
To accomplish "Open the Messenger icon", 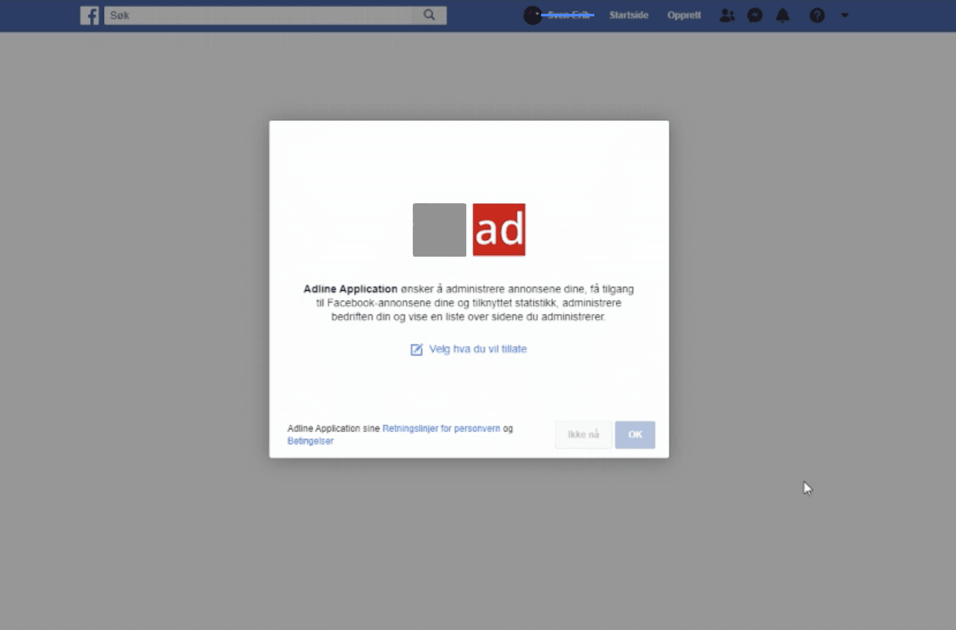I will [x=755, y=15].
